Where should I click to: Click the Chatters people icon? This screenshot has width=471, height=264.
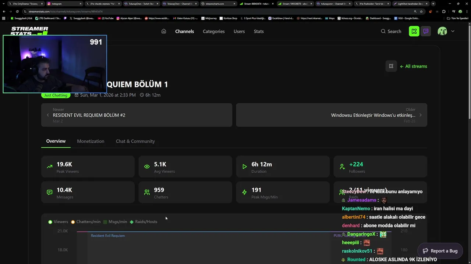coord(147,192)
